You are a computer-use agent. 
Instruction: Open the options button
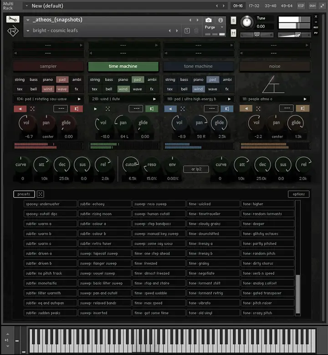pos(298,194)
